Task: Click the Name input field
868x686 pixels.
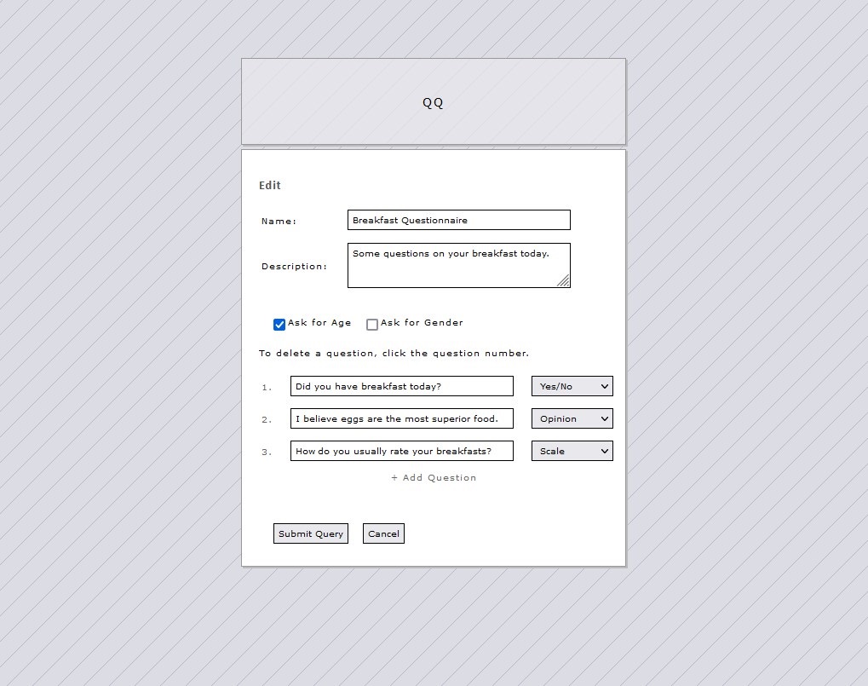Action: coord(458,220)
